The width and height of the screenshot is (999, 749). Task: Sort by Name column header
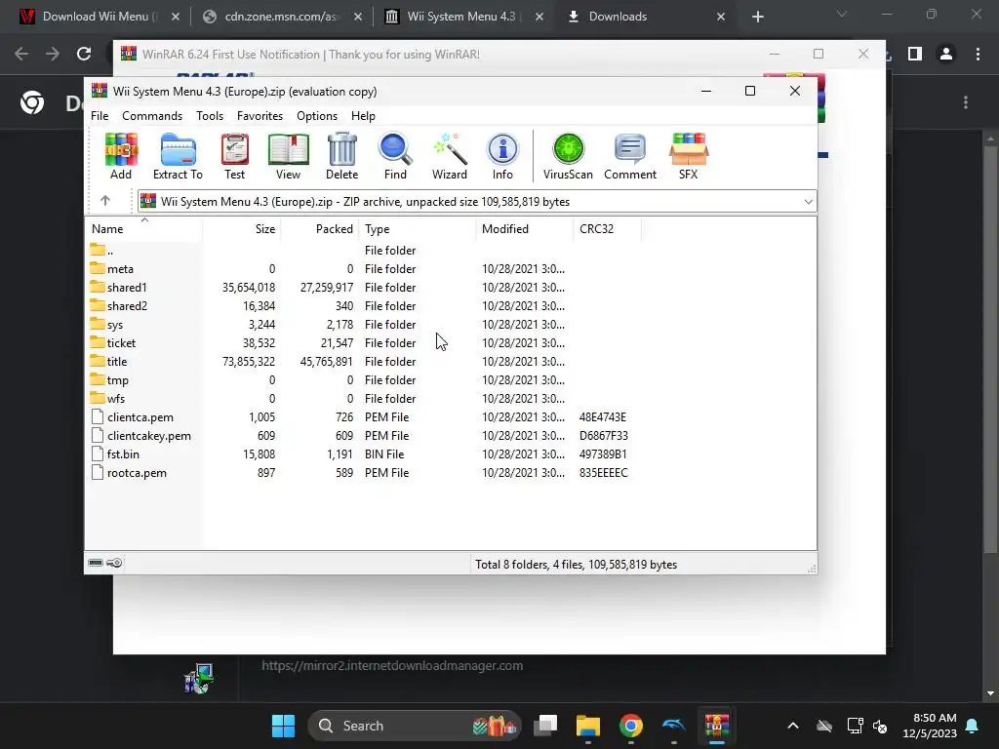click(x=144, y=228)
